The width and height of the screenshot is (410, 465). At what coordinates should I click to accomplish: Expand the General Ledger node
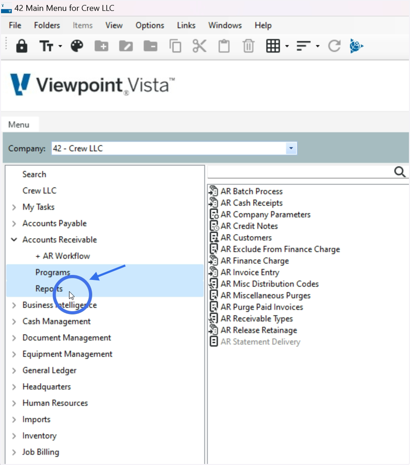pyautogui.click(x=14, y=370)
